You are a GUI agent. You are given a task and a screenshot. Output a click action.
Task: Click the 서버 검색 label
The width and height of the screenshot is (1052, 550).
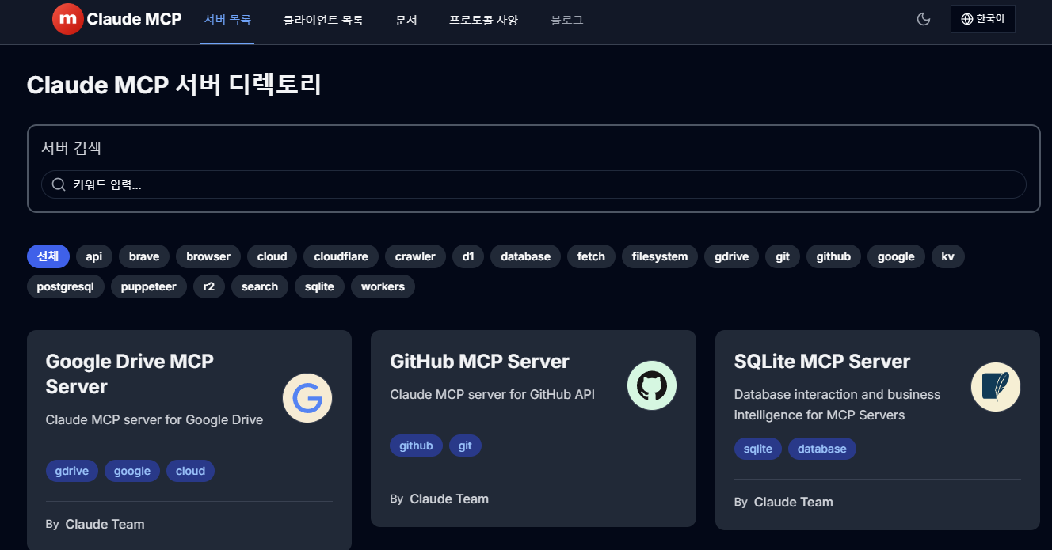point(71,148)
